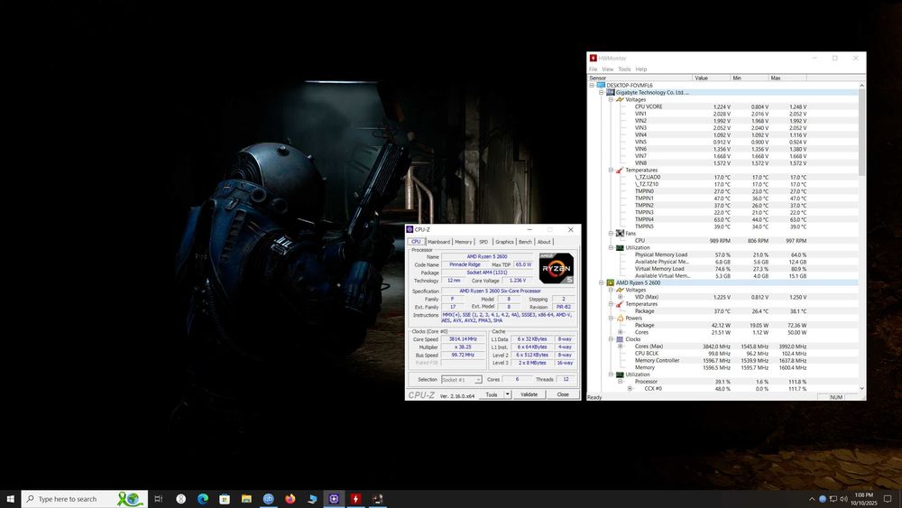This screenshot has width=902, height=508.
Task: Open the notification center icon
Action: [888, 498]
